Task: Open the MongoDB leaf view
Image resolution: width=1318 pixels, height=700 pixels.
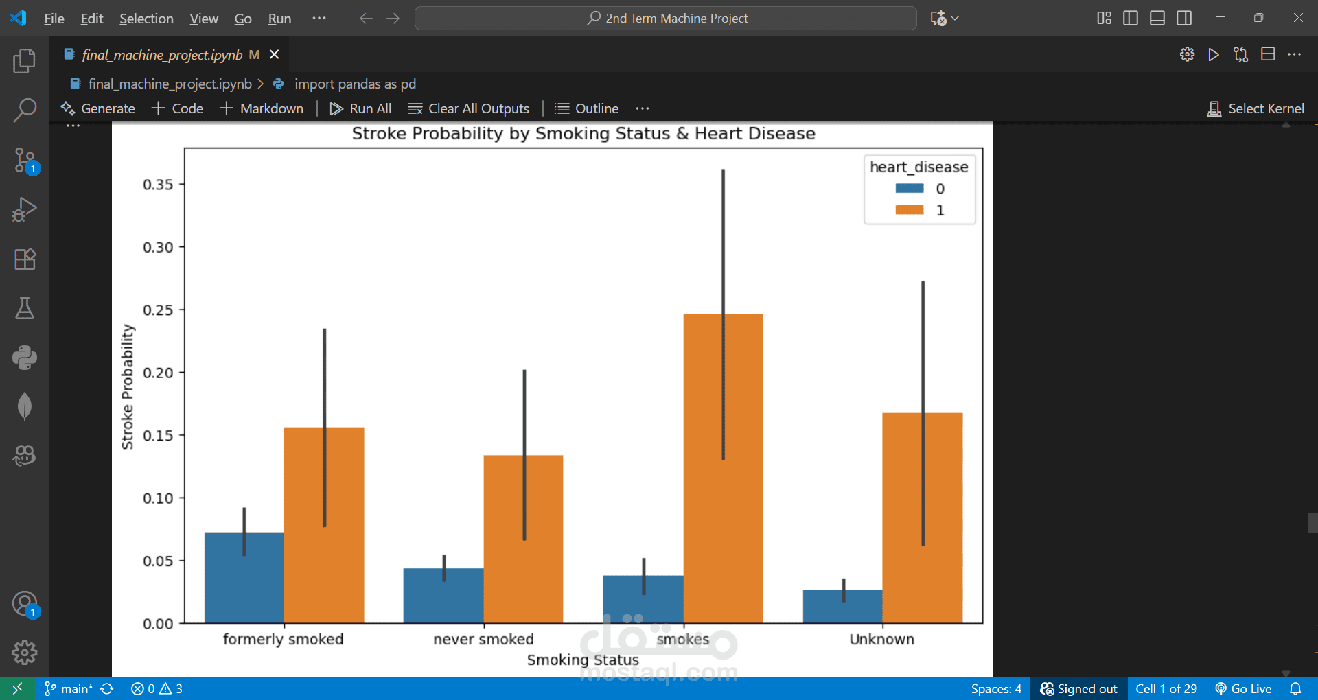Action: click(25, 407)
